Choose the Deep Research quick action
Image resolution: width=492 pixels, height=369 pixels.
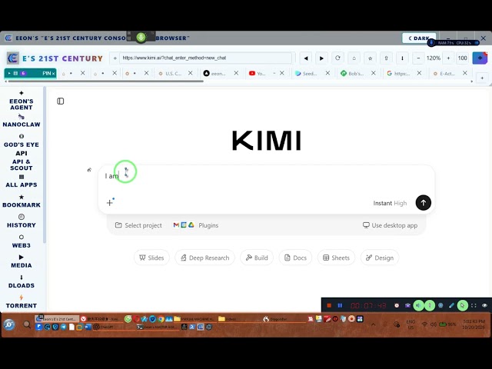pyautogui.click(x=204, y=258)
